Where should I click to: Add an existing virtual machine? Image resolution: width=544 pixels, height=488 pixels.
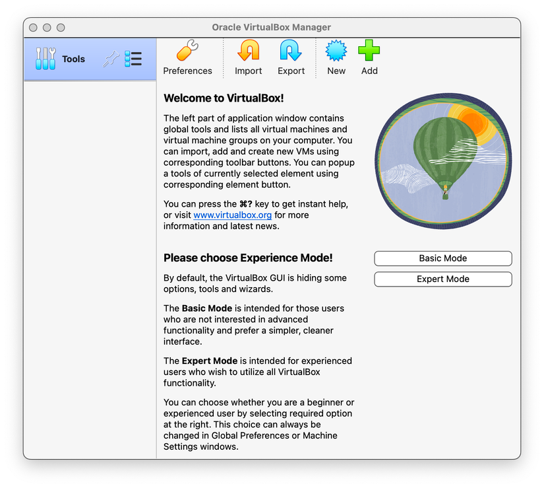369,51
